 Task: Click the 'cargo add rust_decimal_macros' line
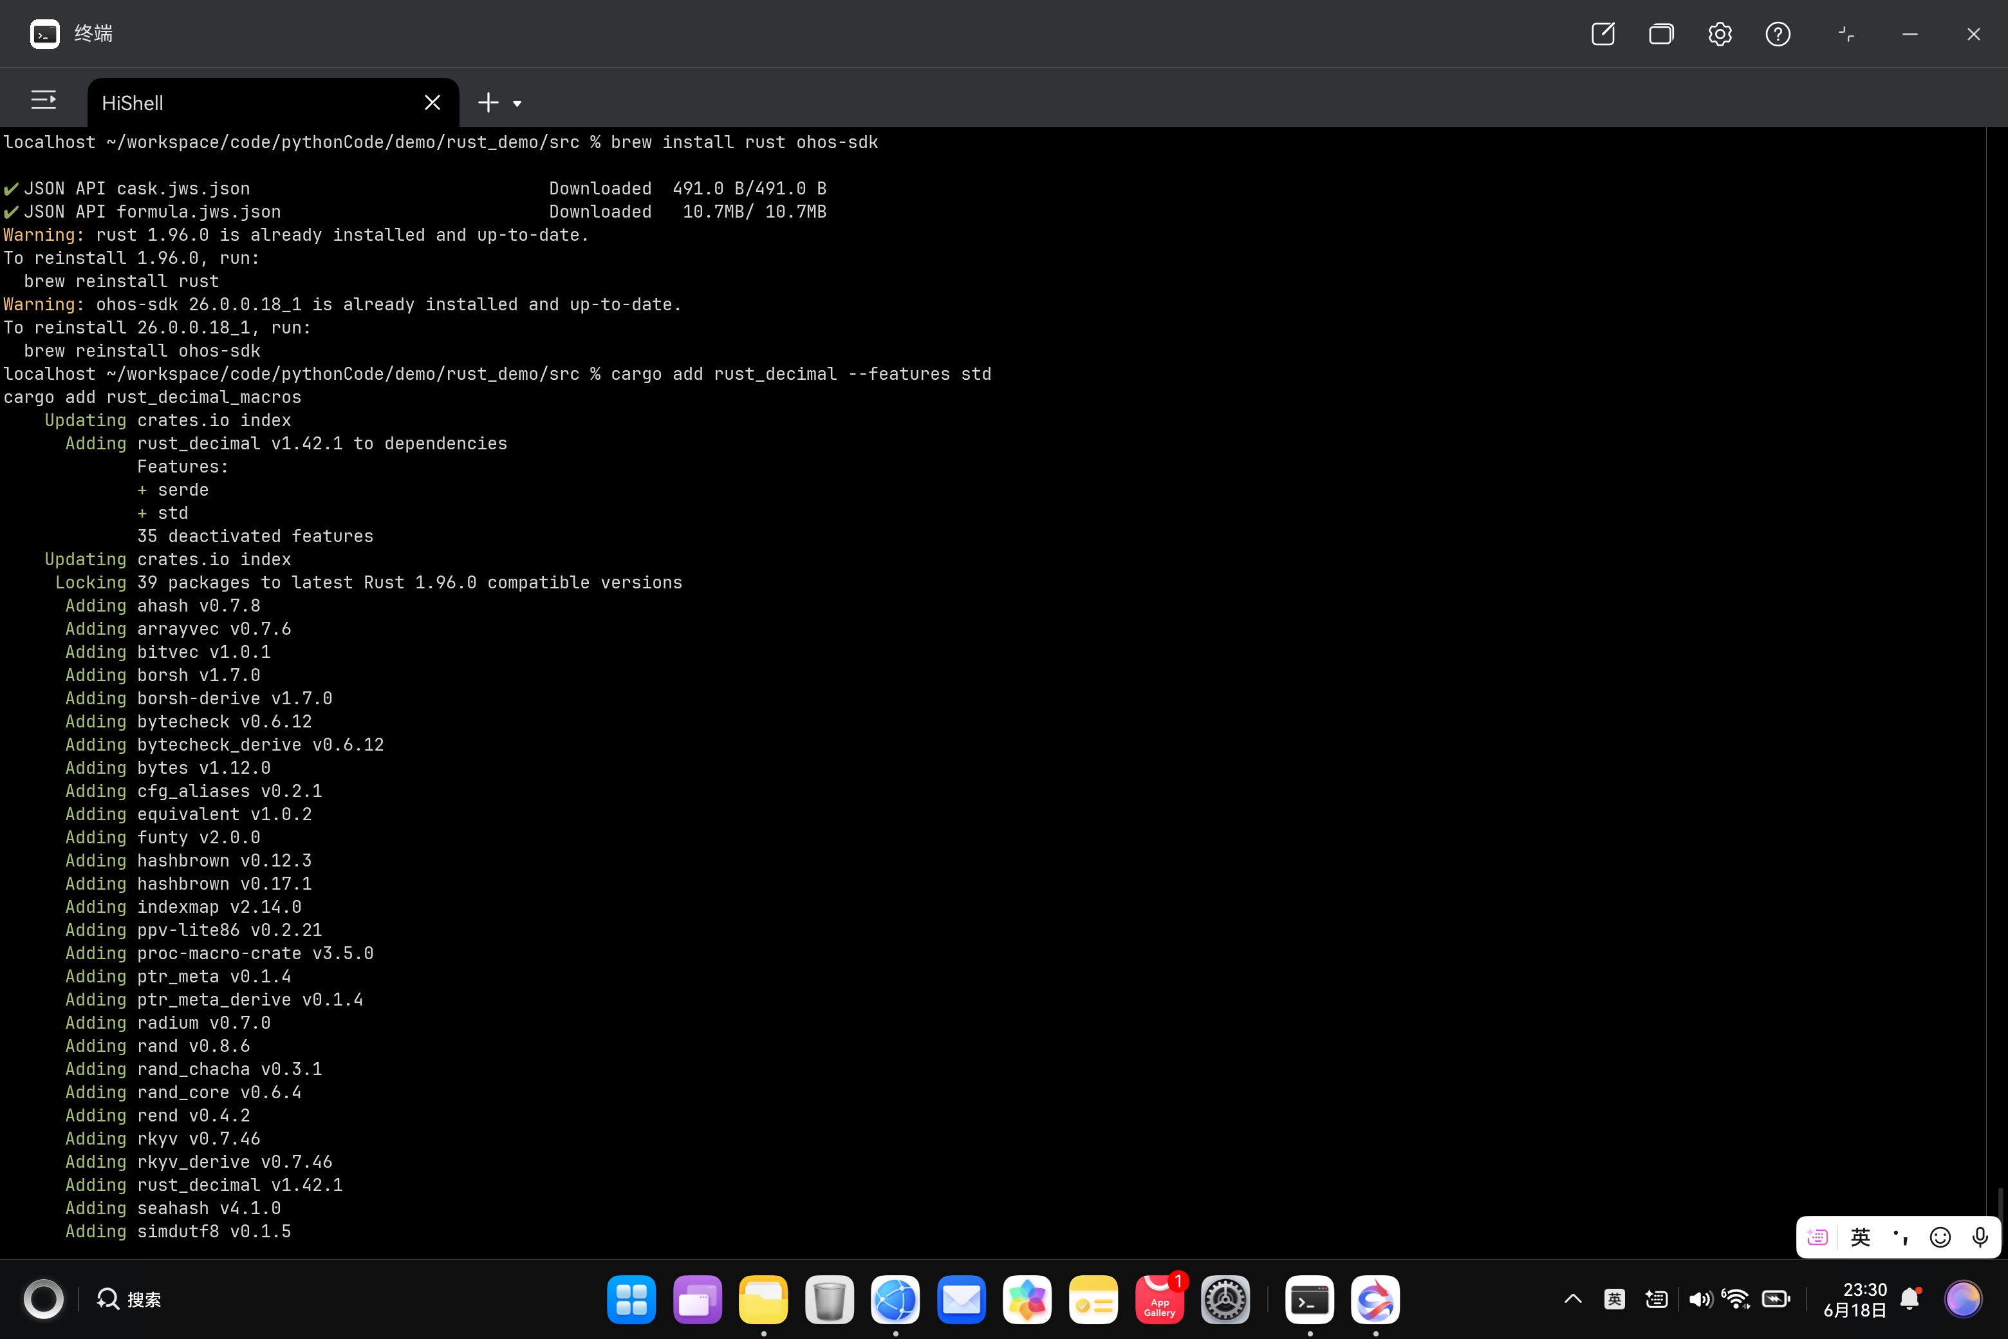(152, 397)
